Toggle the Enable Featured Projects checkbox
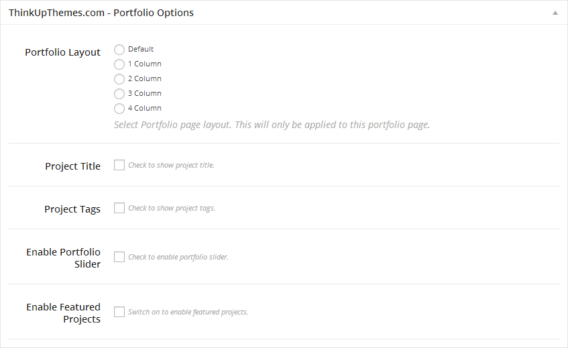Viewport: 568px width, 348px height. coord(119,312)
